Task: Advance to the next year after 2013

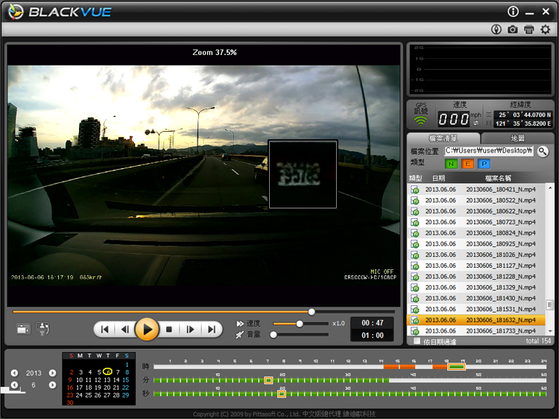Action: (x=52, y=373)
